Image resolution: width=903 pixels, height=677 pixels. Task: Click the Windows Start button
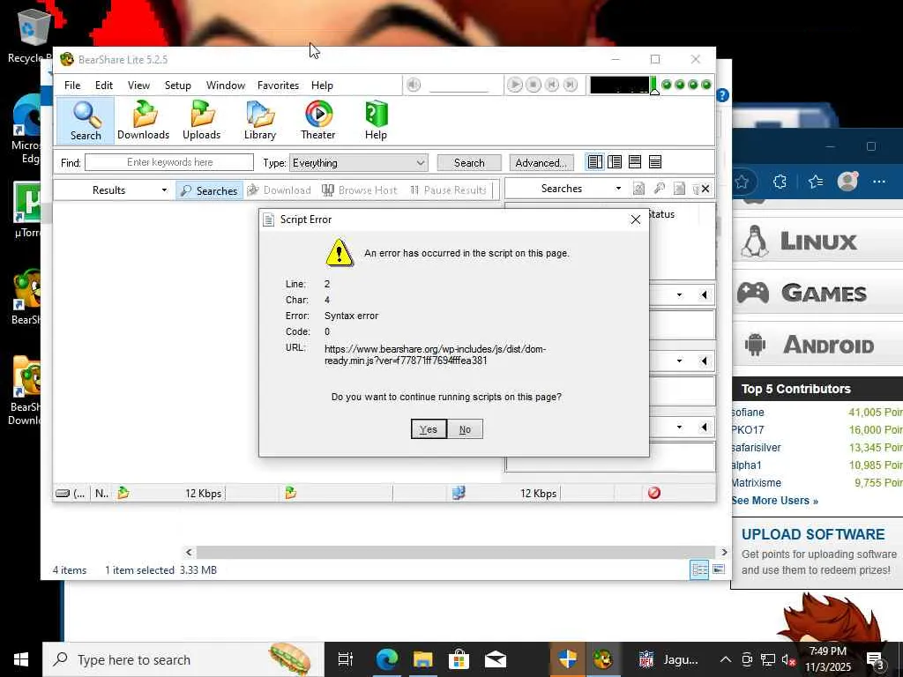pyautogui.click(x=21, y=659)
